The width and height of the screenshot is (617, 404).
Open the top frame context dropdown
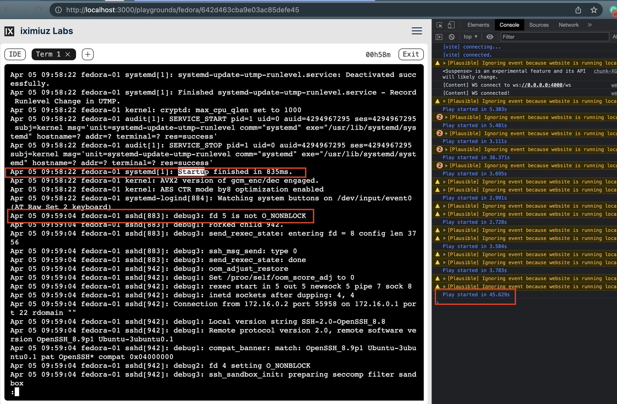point(470,37)
